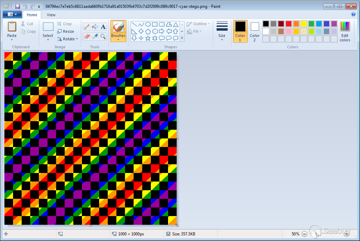Toggle the Brushes tool button
Screen dimensions: 360x241
118,31
